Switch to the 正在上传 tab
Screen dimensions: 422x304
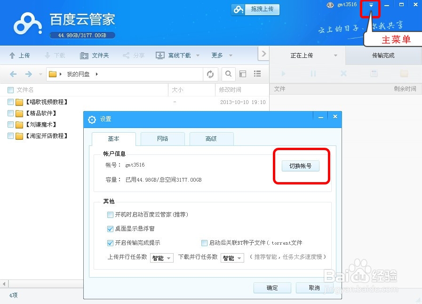302,56
